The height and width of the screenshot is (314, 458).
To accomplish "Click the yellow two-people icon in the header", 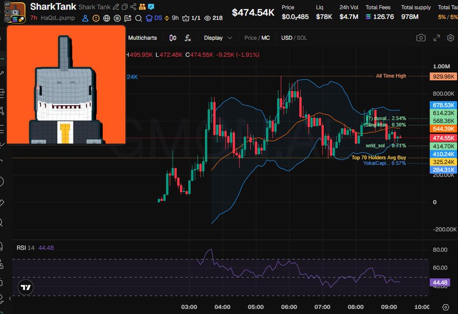I will pos(142,7).
